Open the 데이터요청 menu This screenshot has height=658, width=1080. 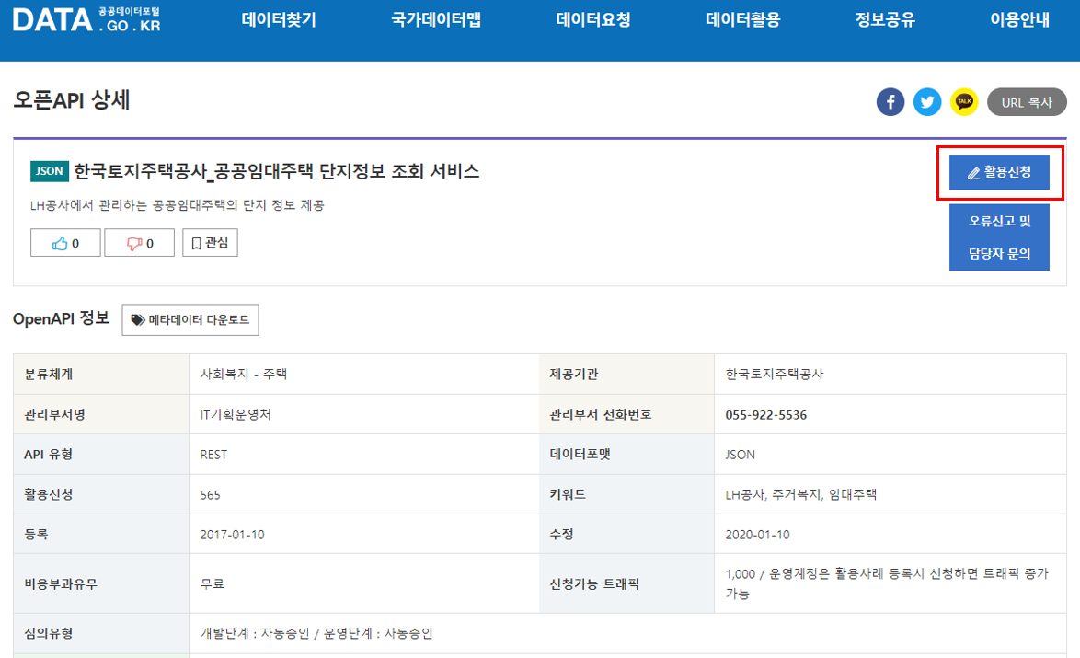593,20
